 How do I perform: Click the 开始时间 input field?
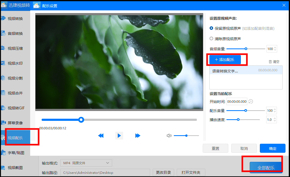click(237, 101)
